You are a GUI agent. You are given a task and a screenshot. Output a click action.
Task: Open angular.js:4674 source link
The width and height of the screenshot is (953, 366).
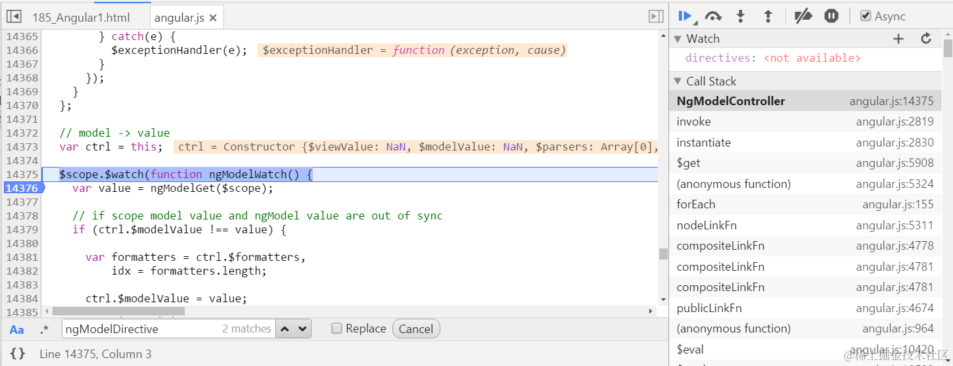(895, 308)
